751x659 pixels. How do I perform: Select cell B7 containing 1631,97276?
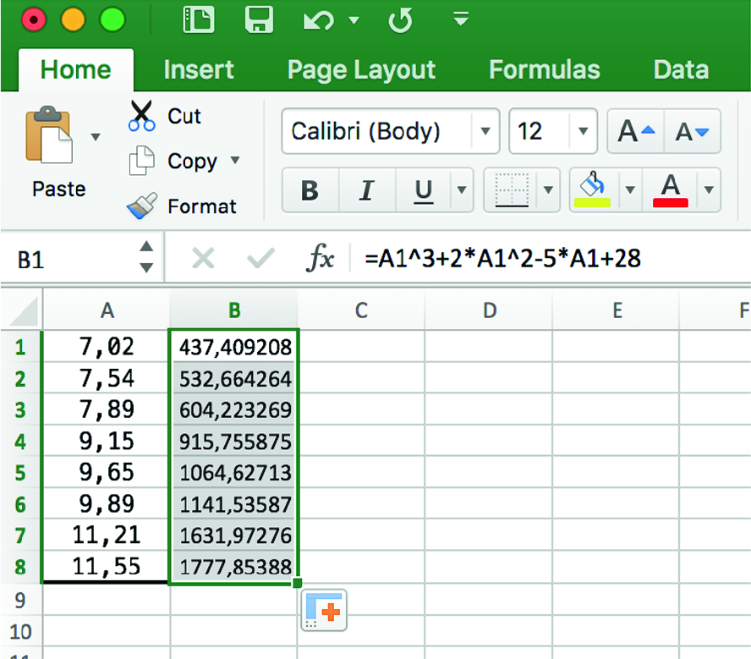tap(233, 535)
